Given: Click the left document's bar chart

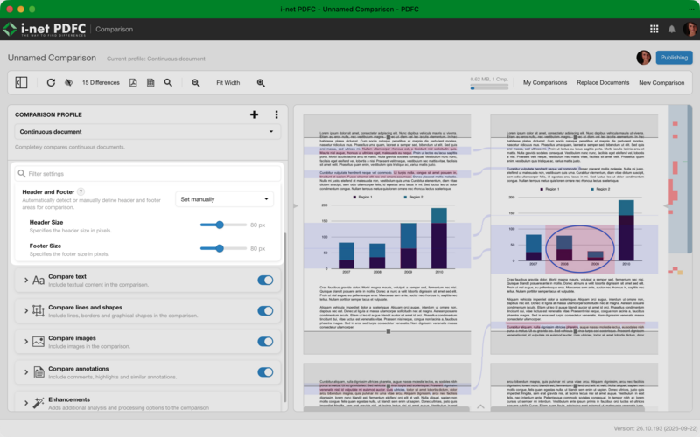Looking at the screenshot, I should (387, 233).
